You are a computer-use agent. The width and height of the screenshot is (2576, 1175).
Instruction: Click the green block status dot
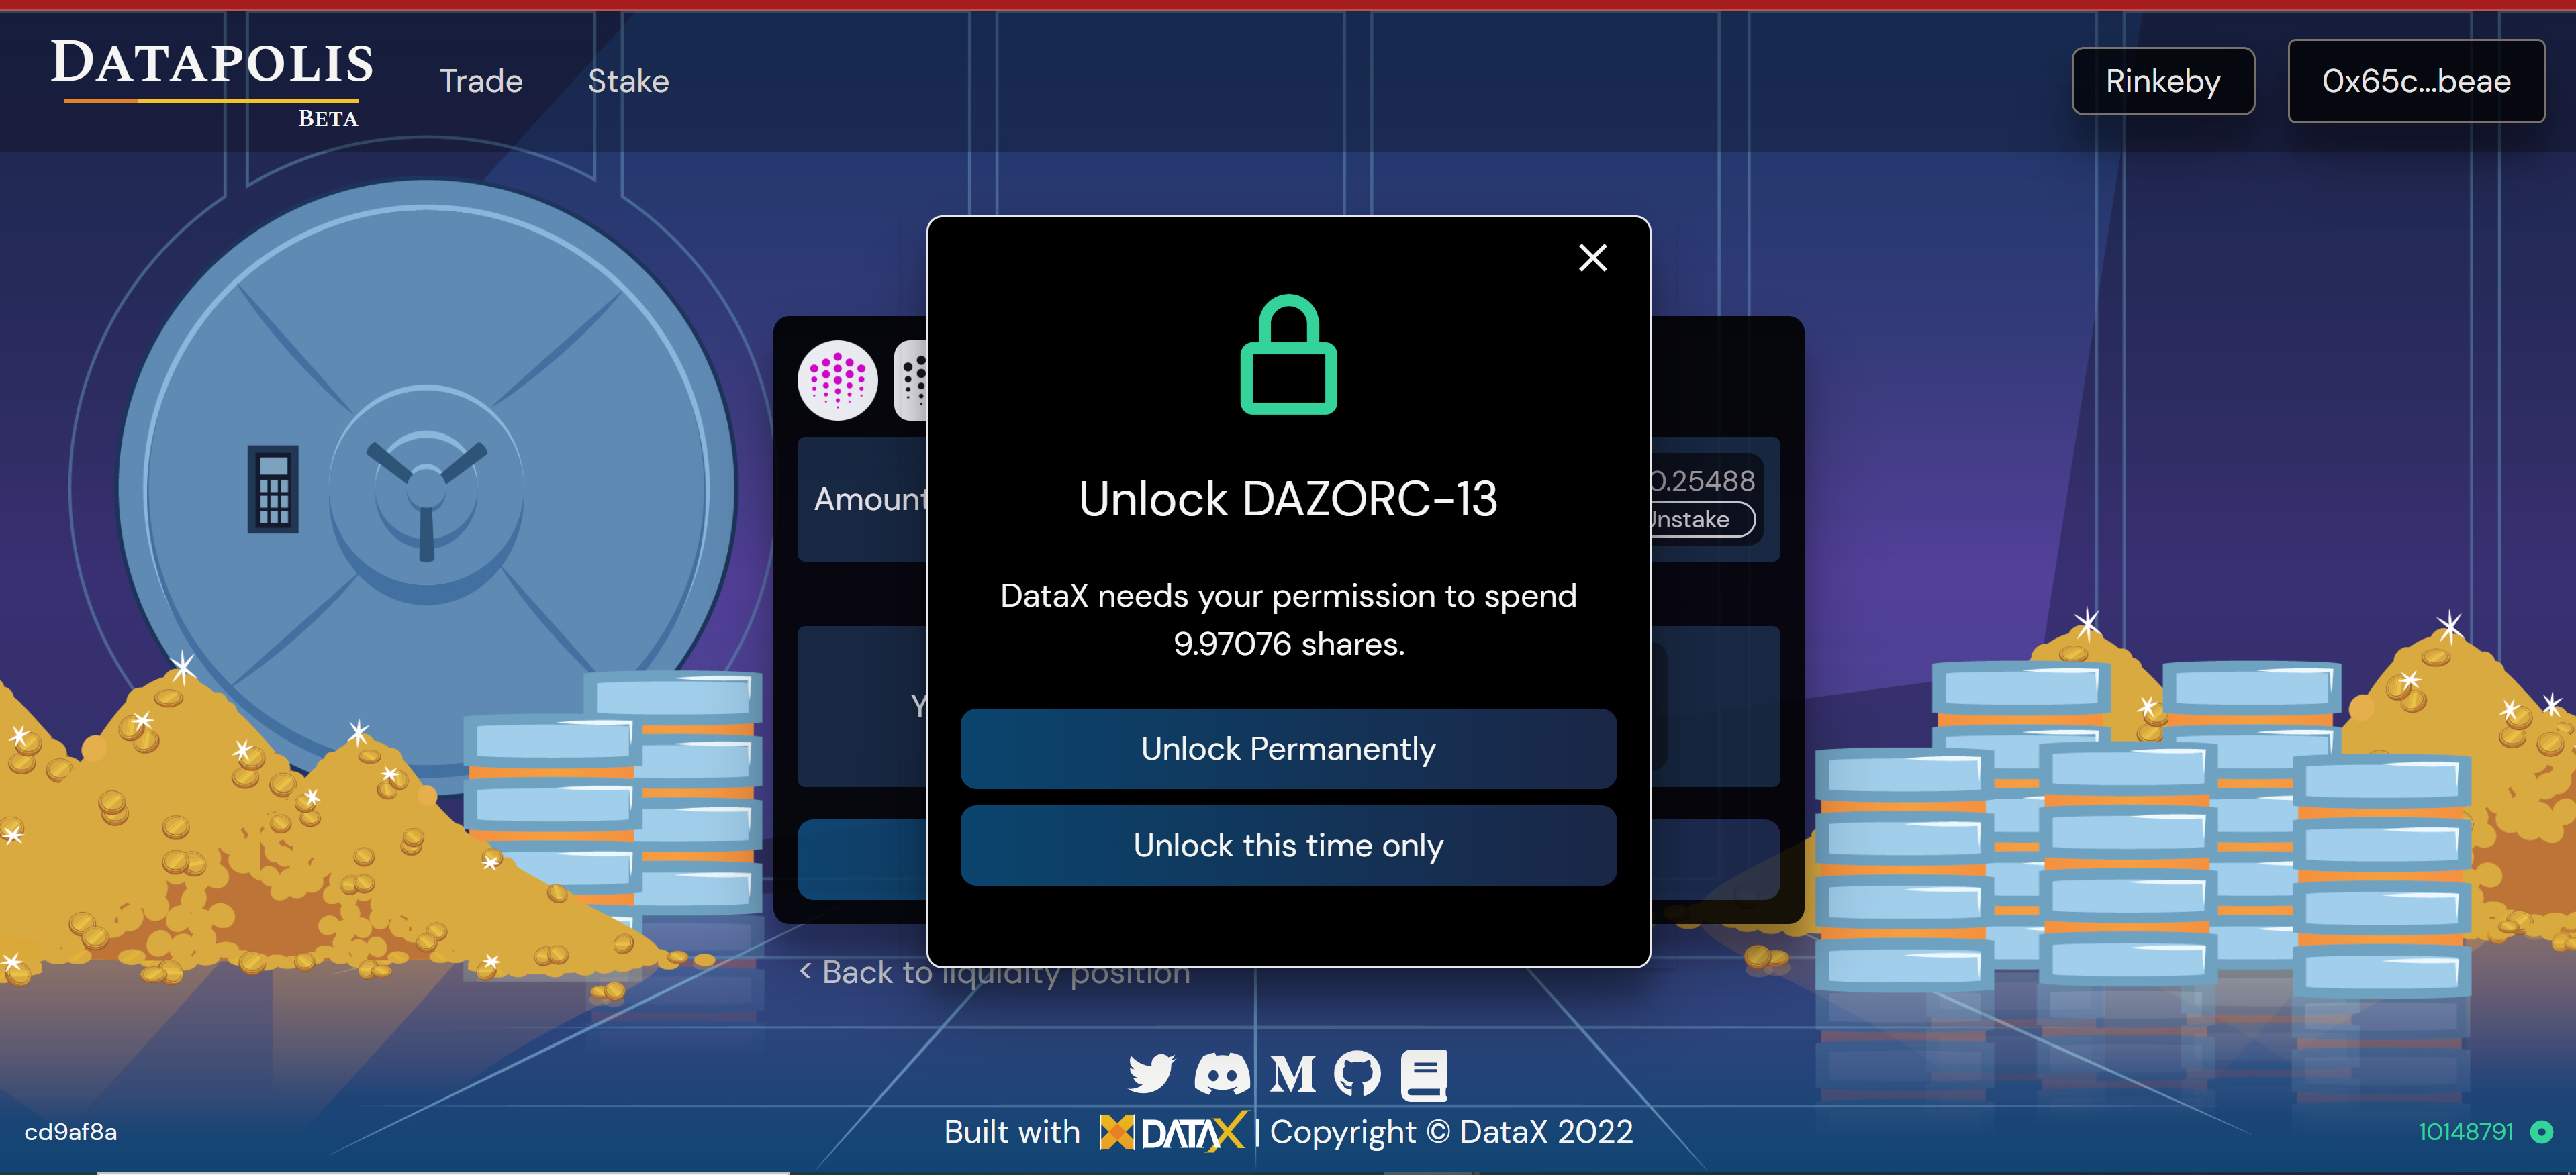click(2541, 1131)
